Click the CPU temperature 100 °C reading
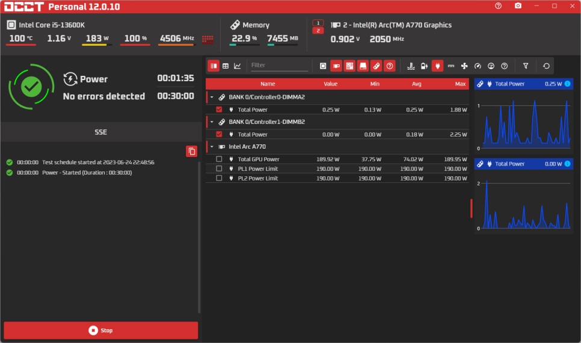581x343 pixels. (20, 39)
